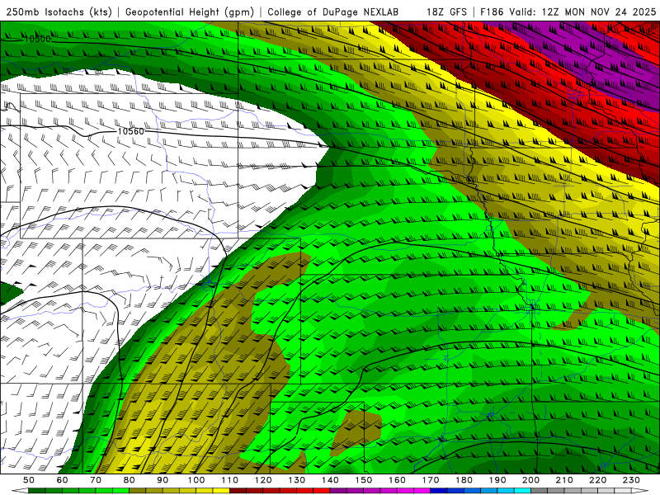Image resolution: width=660 pixels, height=495 pixels.
Task: Click the 10560 height contour label
Action: pyautogui.click(x=130, y=131)
